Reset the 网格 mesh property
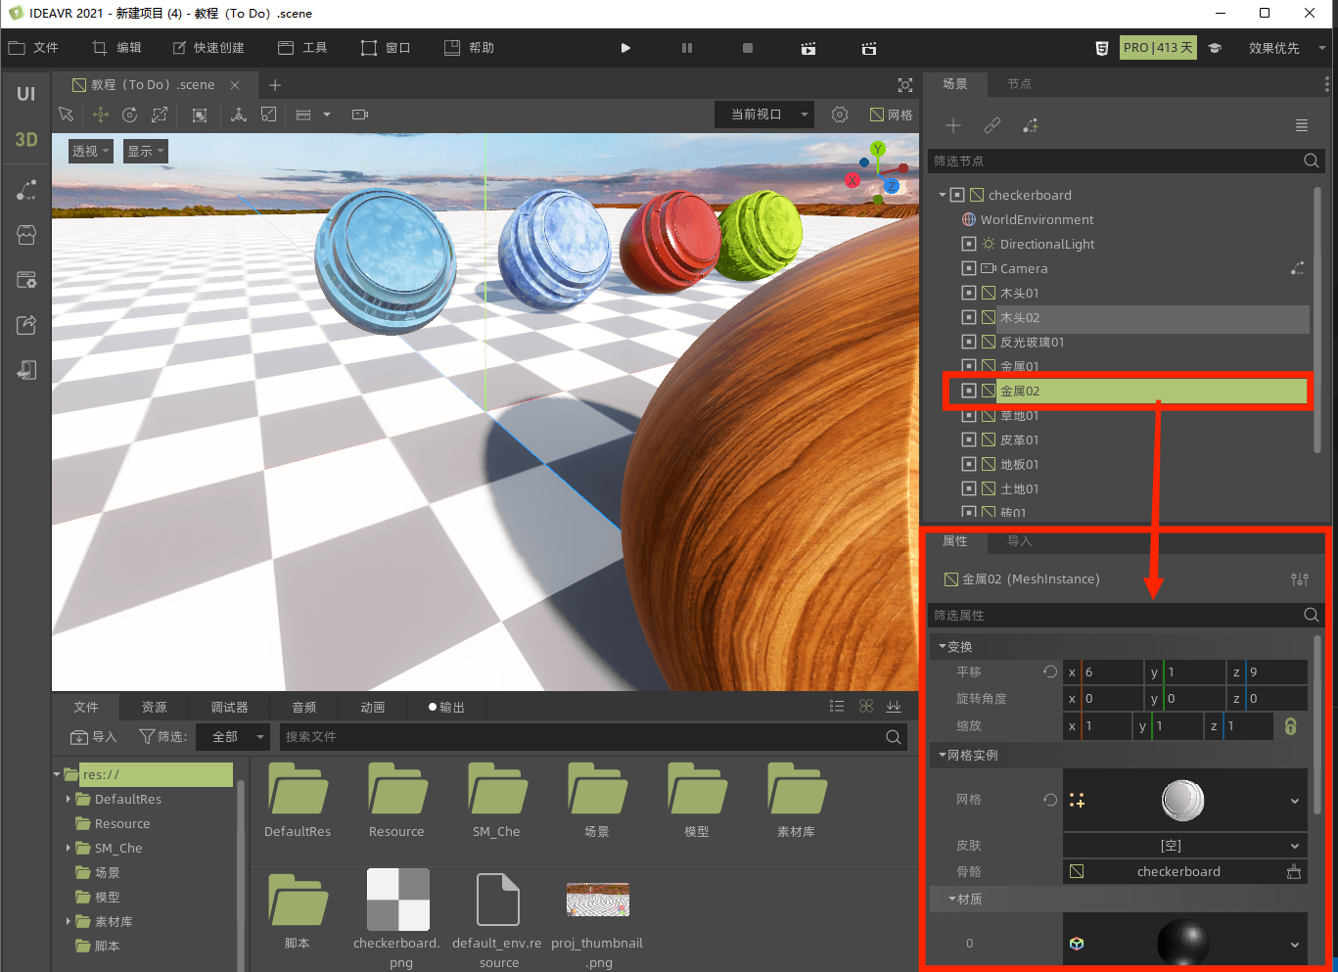Viewport: 1338px width, 972px height. click(1050, 800)
